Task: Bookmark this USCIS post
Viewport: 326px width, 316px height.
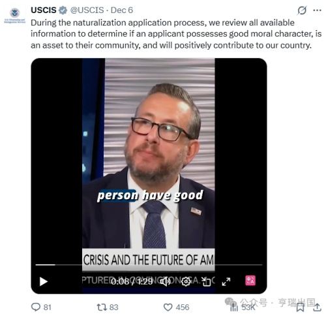Action: click(x=301, y=308)
